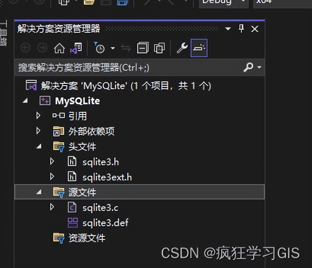Open the Solution Explorer window options dropdown
This screenshot has height=268, width=312.
coord(228,29)
